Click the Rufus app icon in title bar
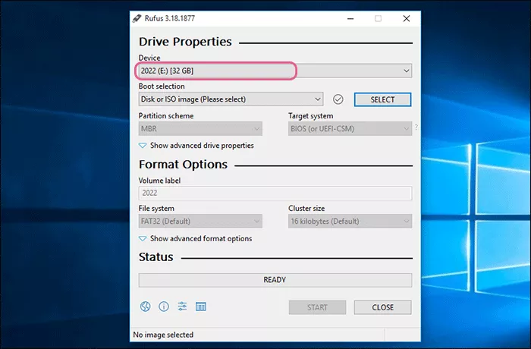Screen dimensions: 531x349 (x=137, y=18)
